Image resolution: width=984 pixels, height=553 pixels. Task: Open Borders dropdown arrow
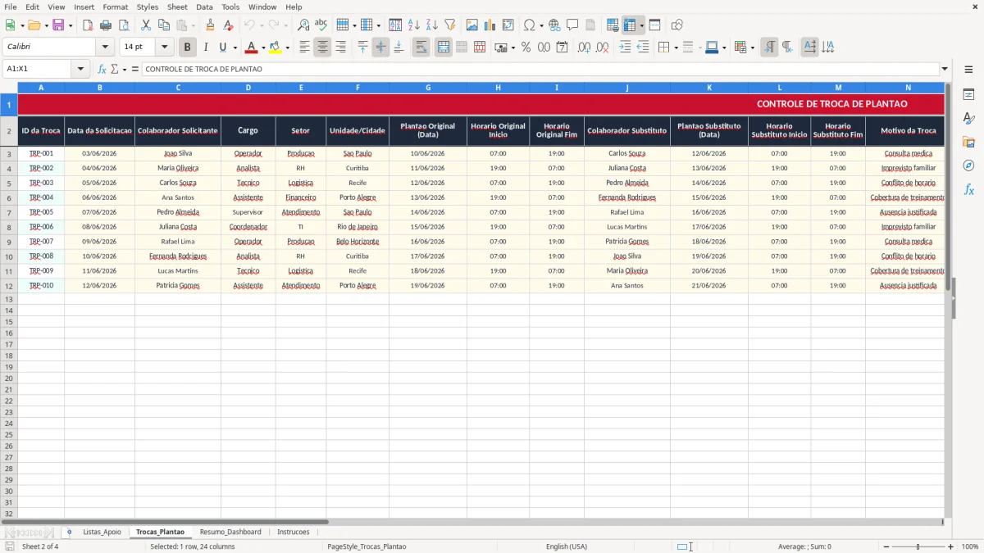(x=676, y=48)
